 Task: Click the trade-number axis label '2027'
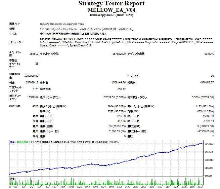tap(103, 187)
